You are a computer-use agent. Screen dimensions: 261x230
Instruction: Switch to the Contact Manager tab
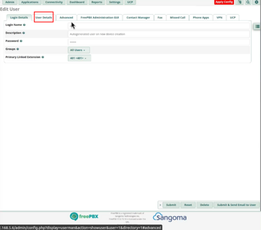(138, 18)
